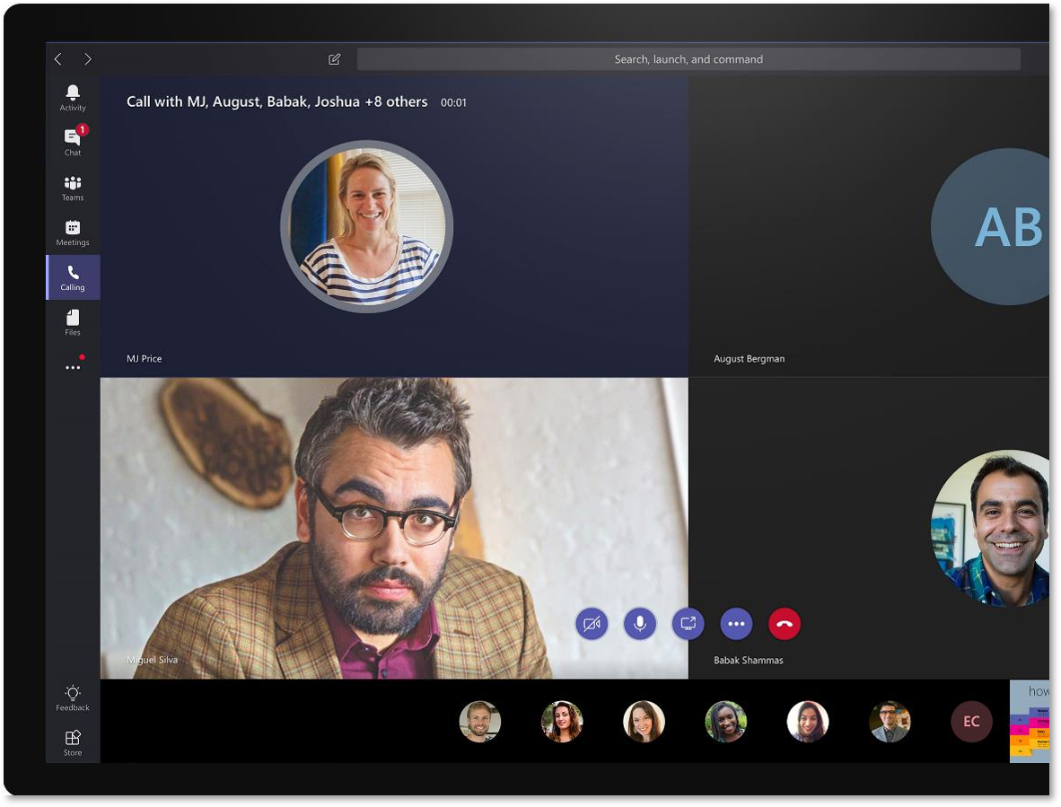This screenshot has width=1061, height=807.
Task: Navigate back using the left chevron
Action: (58, 58)
